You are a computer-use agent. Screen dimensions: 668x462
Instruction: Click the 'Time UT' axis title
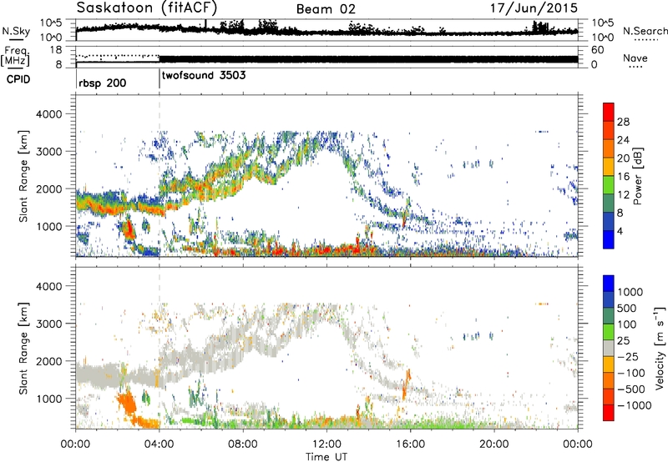coord(326,457)
